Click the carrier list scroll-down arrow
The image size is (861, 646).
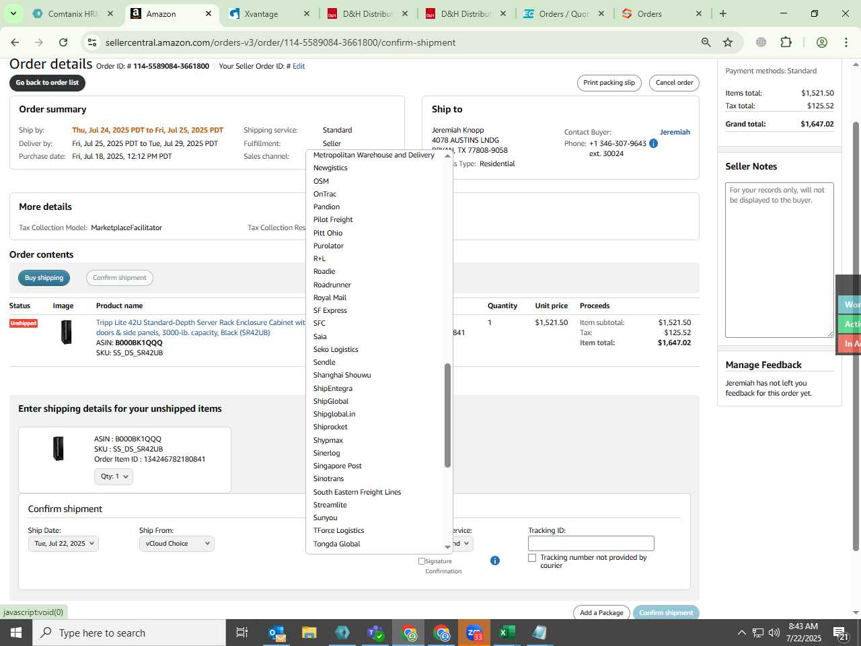447,548
